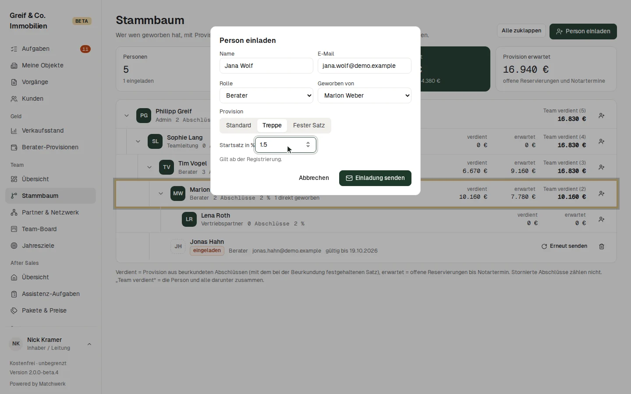Select Treppe provision option
Screen dimensions: 631x394
(272, 125)
